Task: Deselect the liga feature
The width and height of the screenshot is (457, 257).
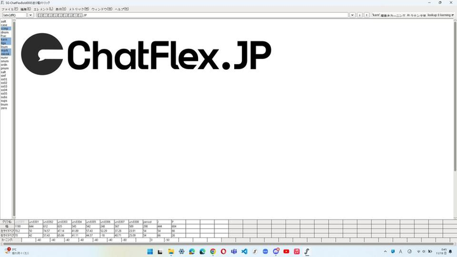Action: coord(6,43)
